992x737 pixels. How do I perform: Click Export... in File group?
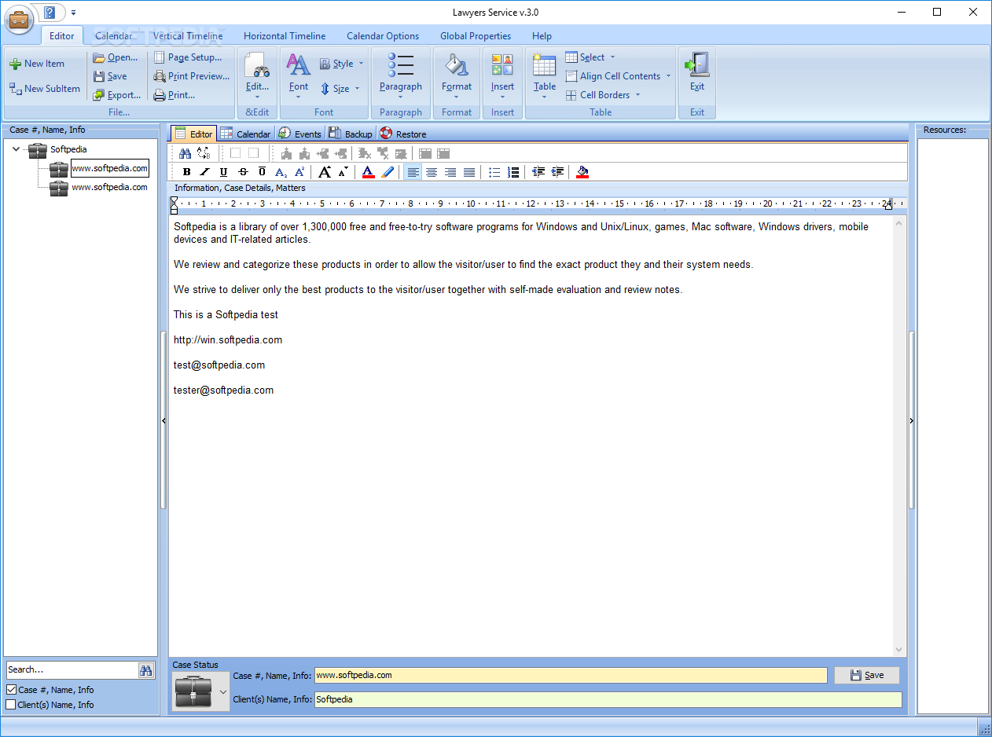click(x=117, y=95)
